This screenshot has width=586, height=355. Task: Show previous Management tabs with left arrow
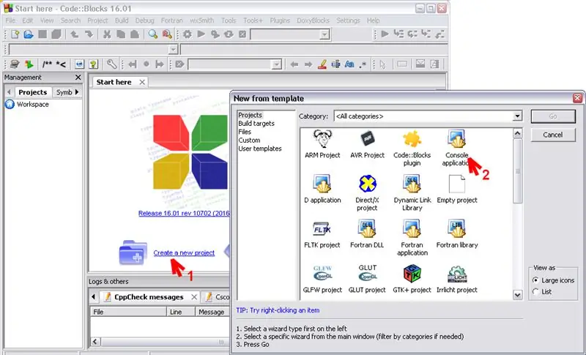[x=9, y=91]
